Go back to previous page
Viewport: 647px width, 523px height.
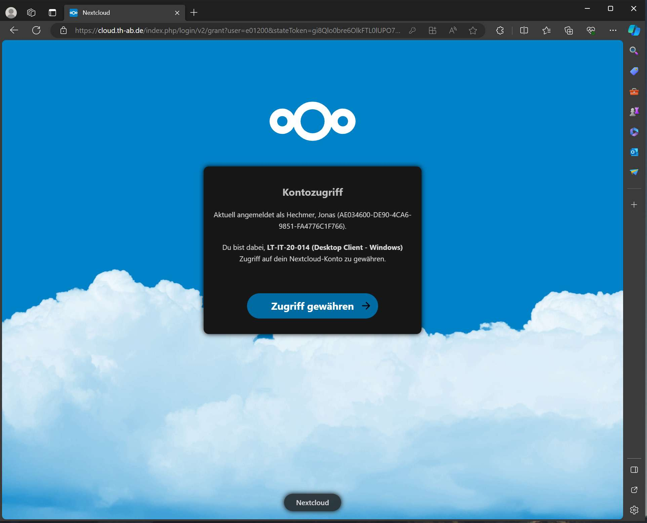point(14,30)
